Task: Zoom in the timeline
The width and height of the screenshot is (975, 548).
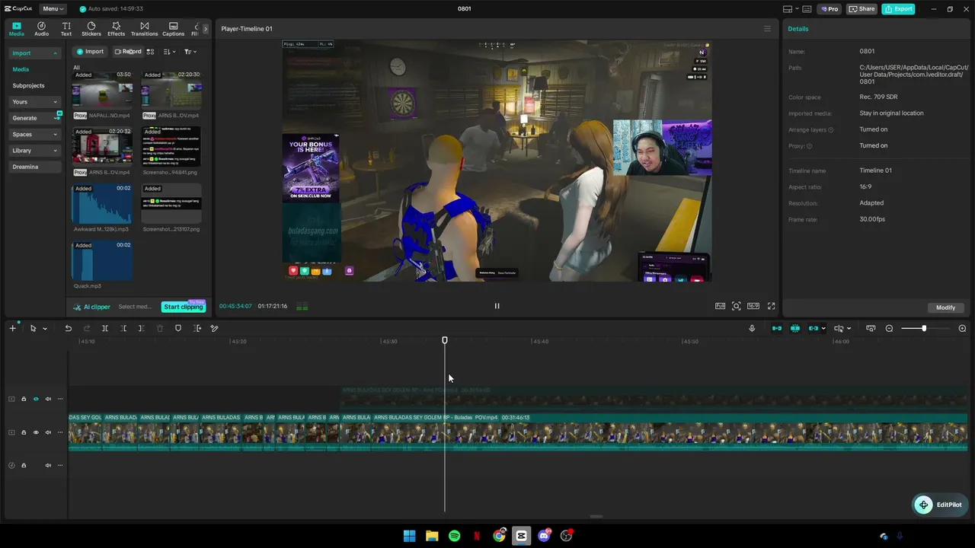Action: pyautogui.click(x=962, y=328)
